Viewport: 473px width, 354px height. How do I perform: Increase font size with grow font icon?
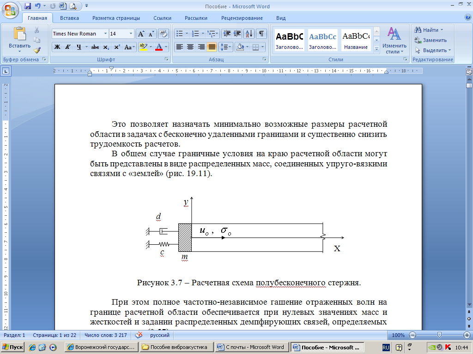pos(141,34)
